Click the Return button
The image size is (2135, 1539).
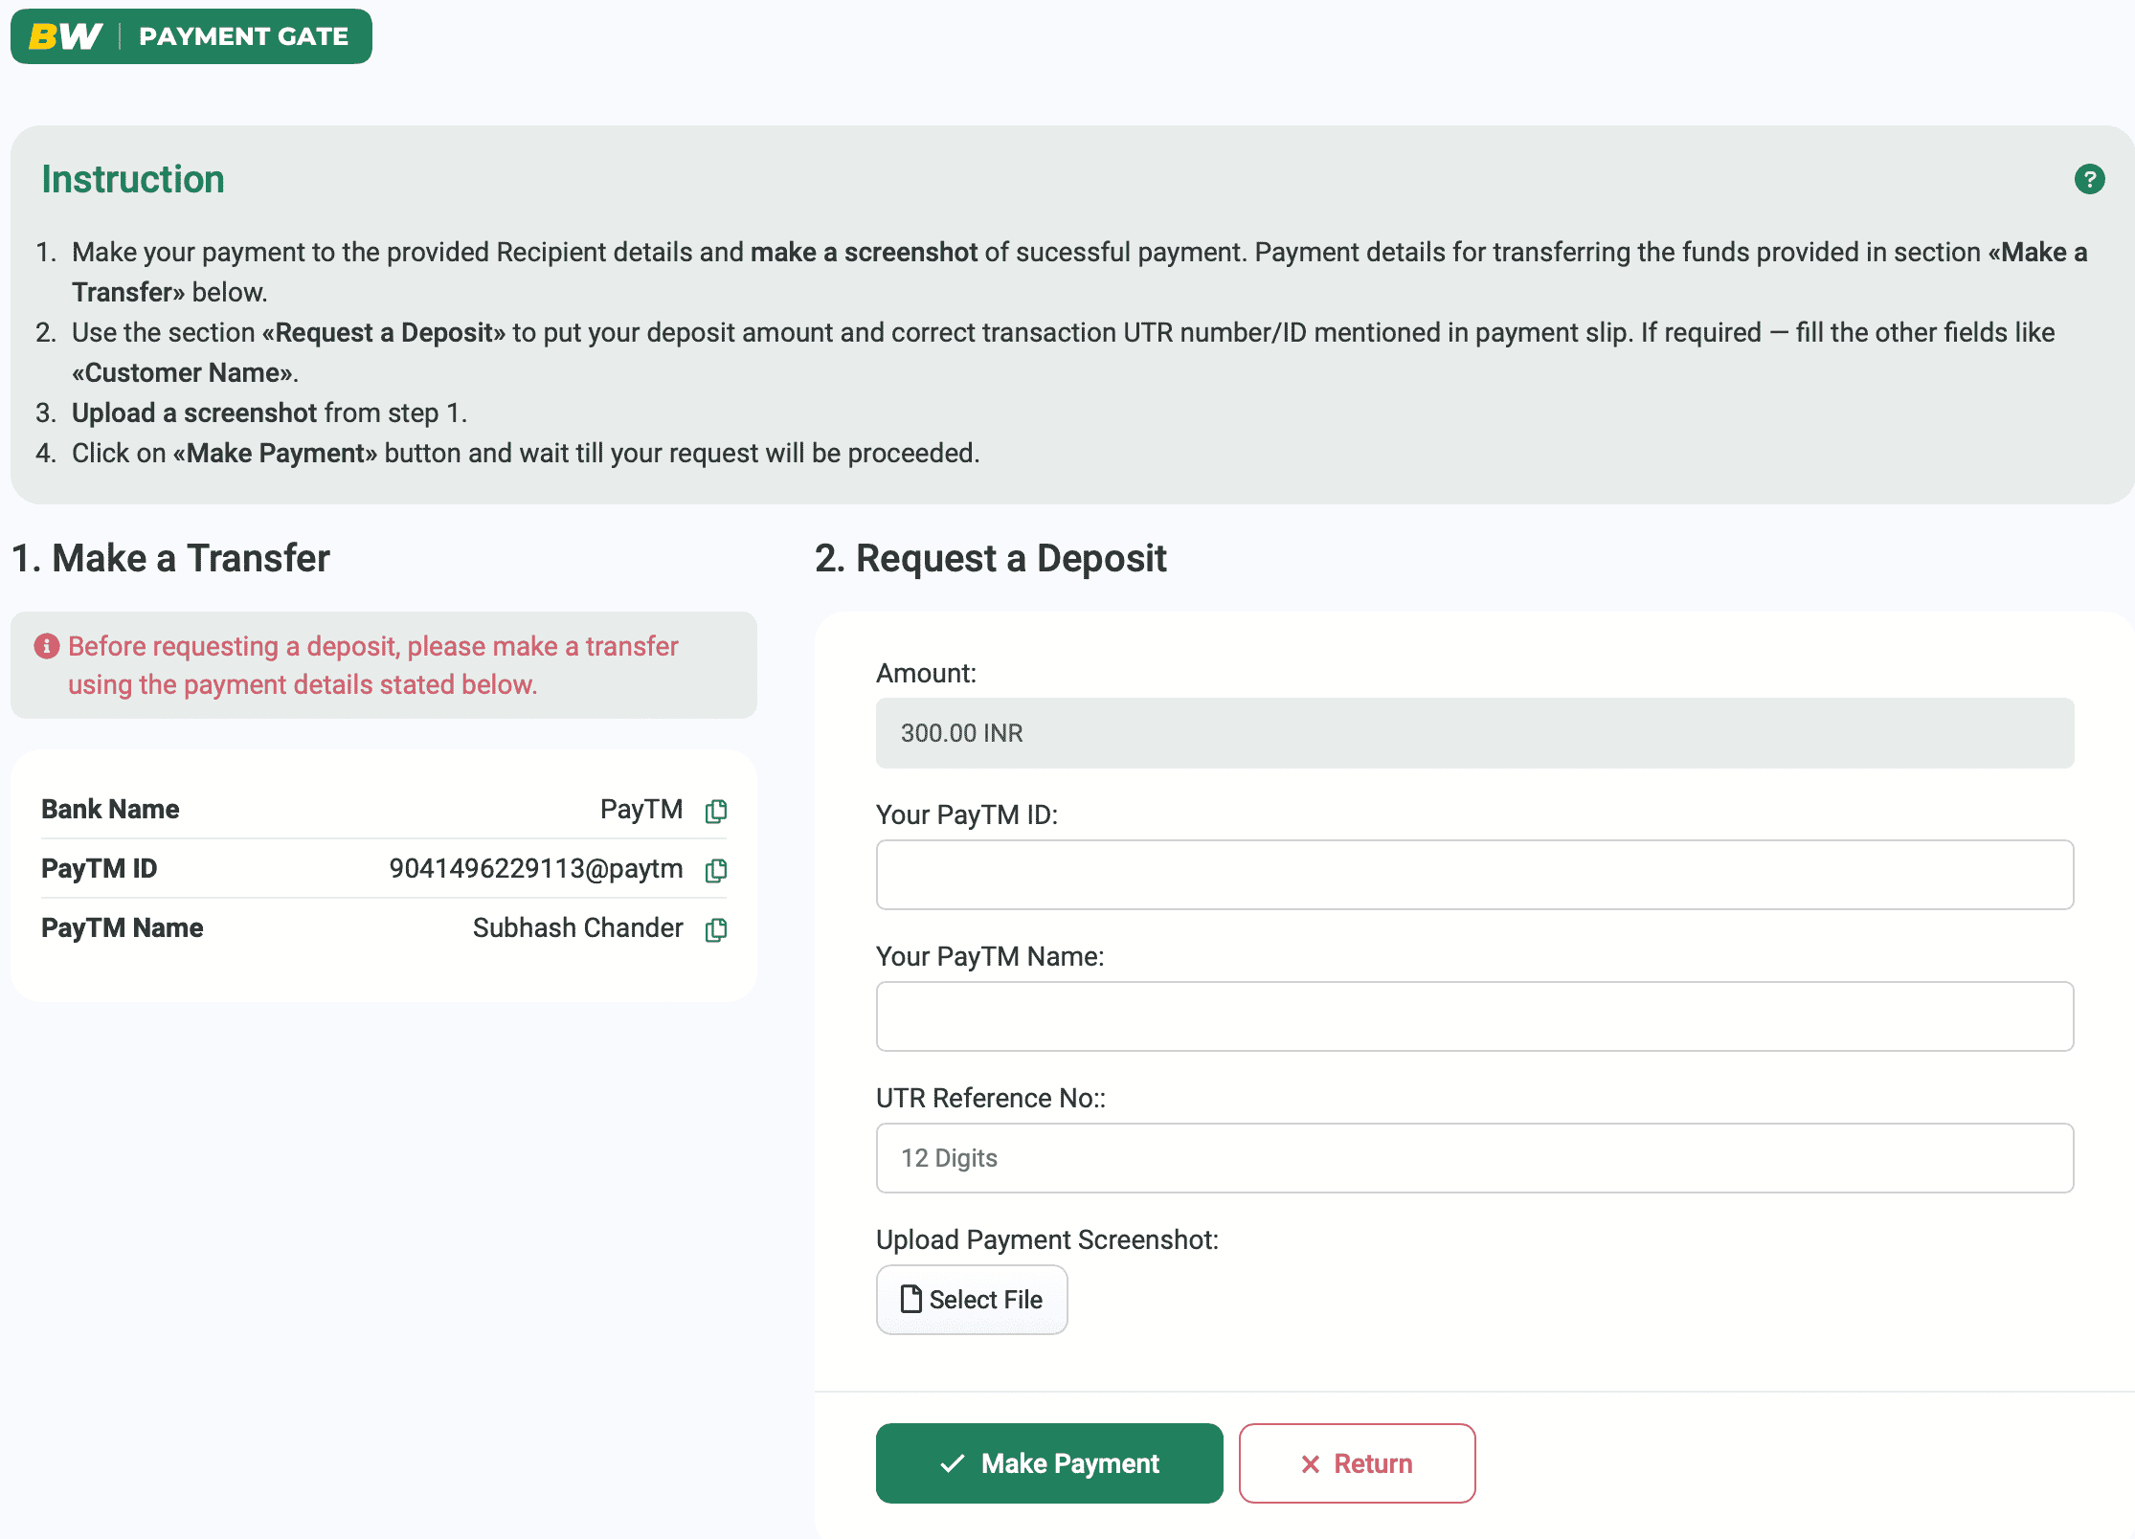(x=1357, y=1463)
